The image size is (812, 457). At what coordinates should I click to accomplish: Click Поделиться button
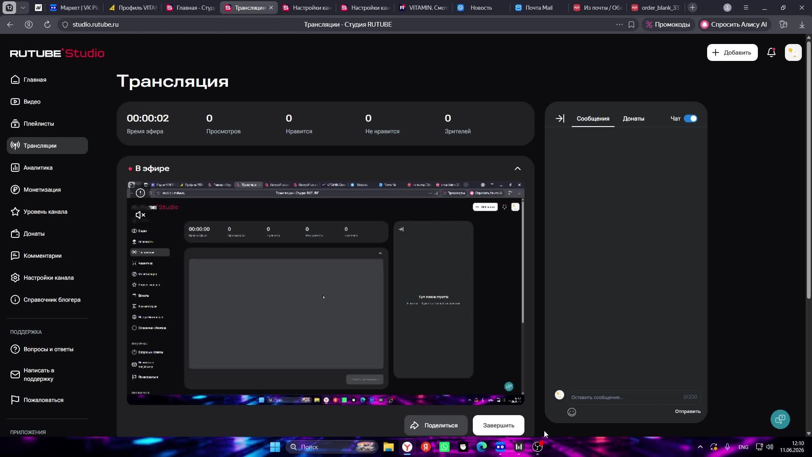tap(436, 425)
